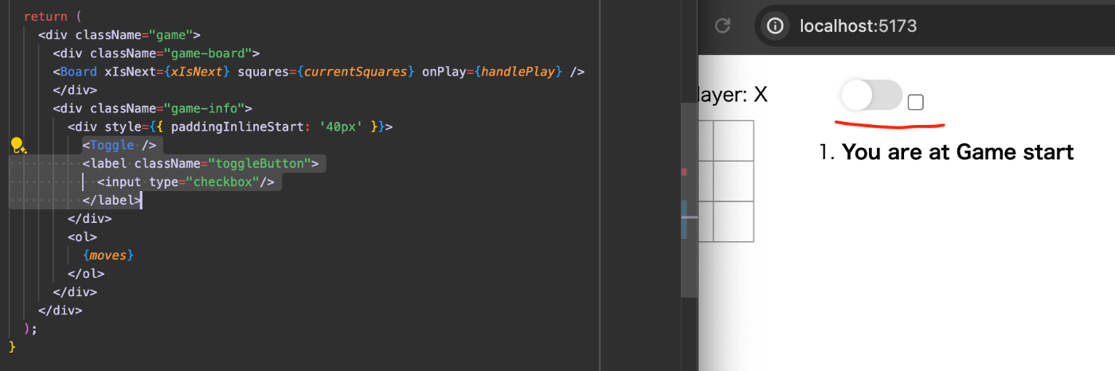Viewport: 1115px width, 371px height.
Task: Click the {moves} expression in the code
Action: pos(108,255)
